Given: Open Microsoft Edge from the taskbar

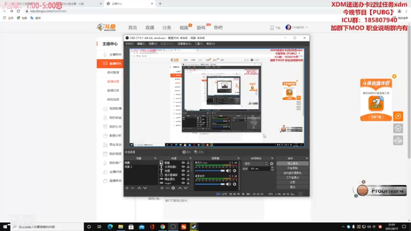Looking at the screenshot, I should click(110, 227).
